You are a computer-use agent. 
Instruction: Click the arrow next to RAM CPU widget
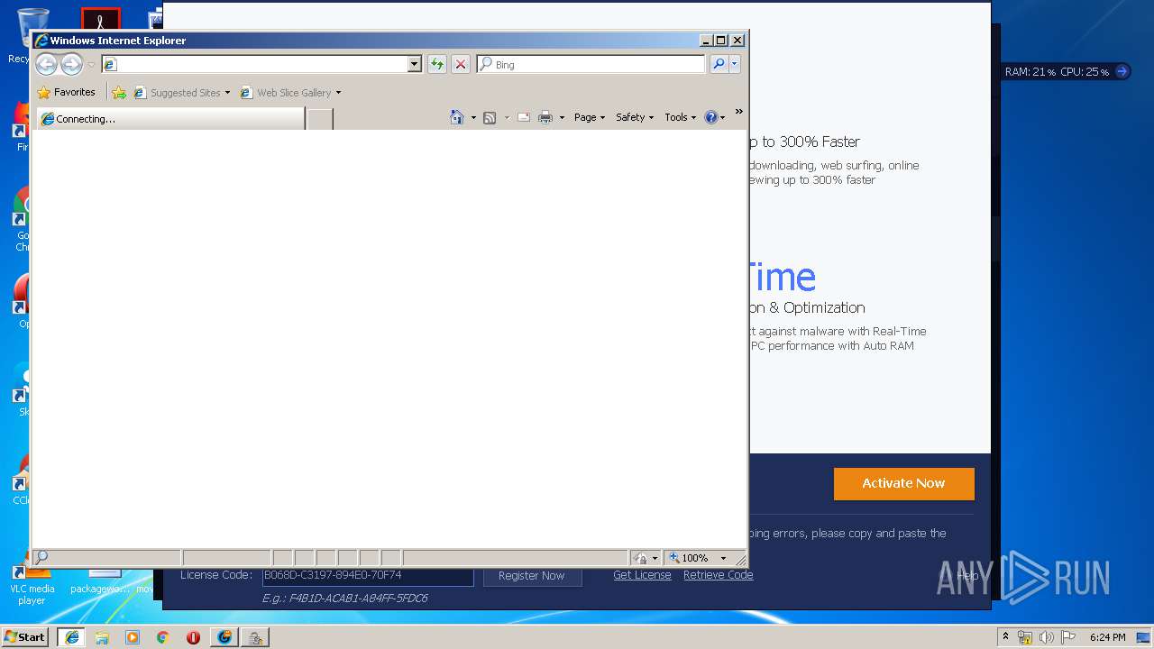tap(1122, 71)
